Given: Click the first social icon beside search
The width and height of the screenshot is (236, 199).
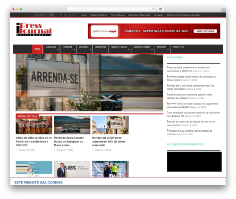Looking at the screenshot, I should [61, 15].
